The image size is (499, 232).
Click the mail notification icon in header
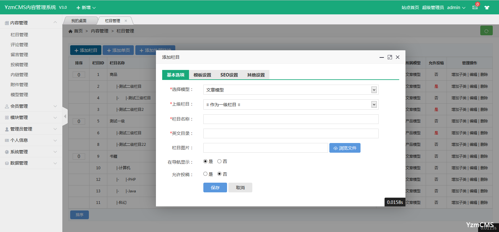(475, 7)
